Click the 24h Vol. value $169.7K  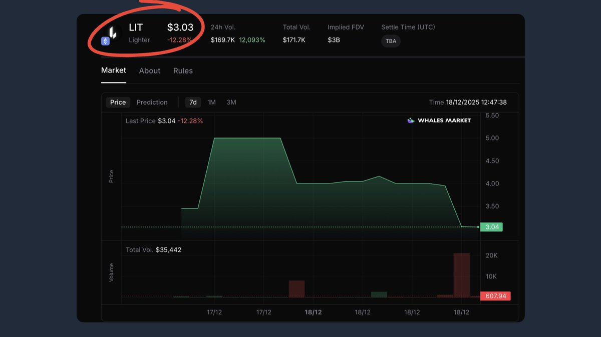[x=223, y=39]
